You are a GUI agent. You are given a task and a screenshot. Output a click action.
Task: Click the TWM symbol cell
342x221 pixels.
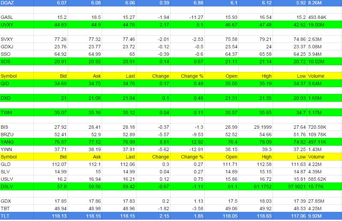pos(17,113)
